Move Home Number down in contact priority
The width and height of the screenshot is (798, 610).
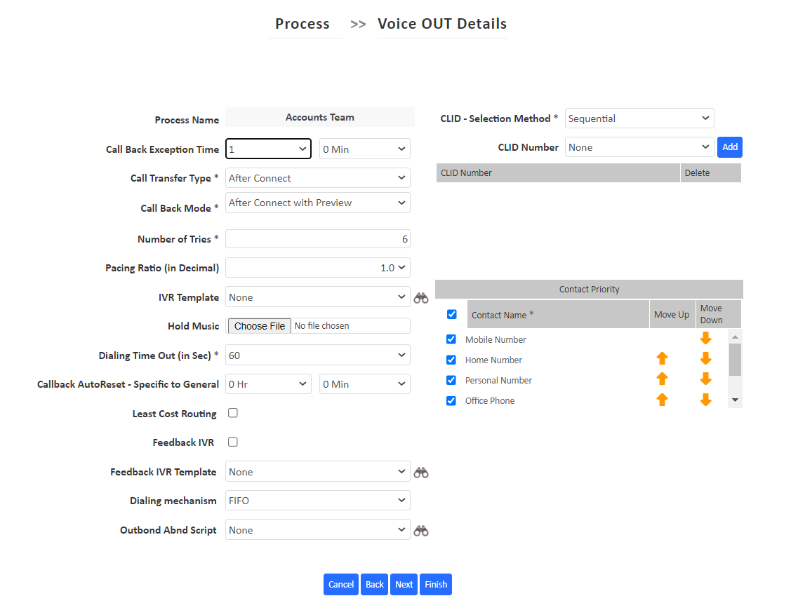click(x=705, y=359)
